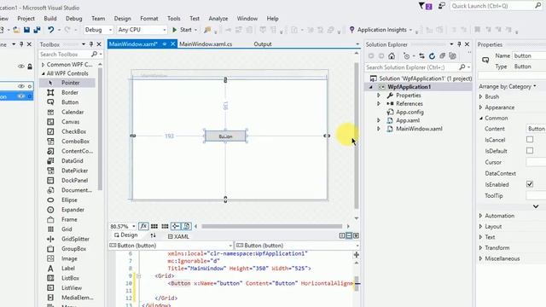546x307 pixels.
Task: Click the Home icon in Solution Explorer
Action: (392, 56)
